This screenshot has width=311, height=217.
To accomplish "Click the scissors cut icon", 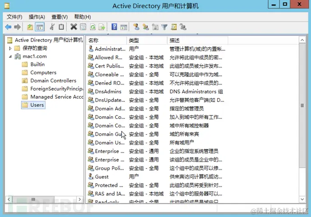I will [x=52, y=27].
